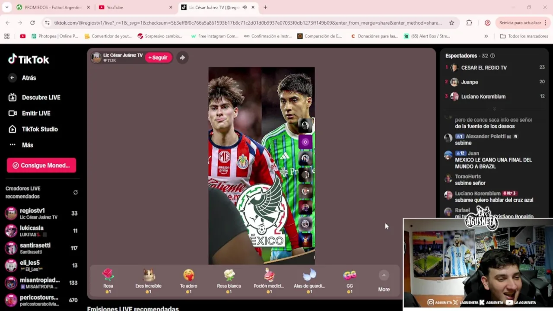This screenshot has width=553, height=311.
Task: Open the Todos los marcadores folder
Action: point(524,36)
